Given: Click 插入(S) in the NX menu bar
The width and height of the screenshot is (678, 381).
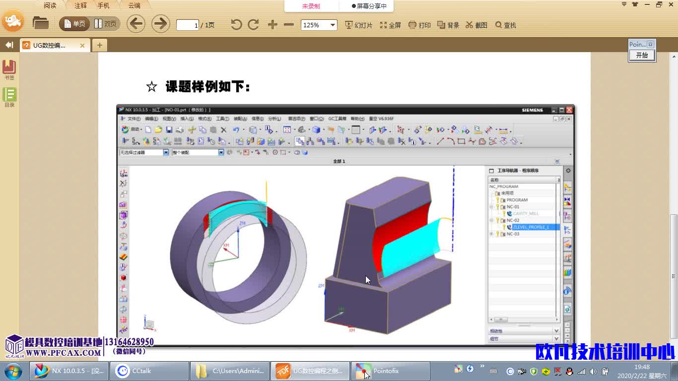Looking at the screenshot, I should [x=187, y=119].
